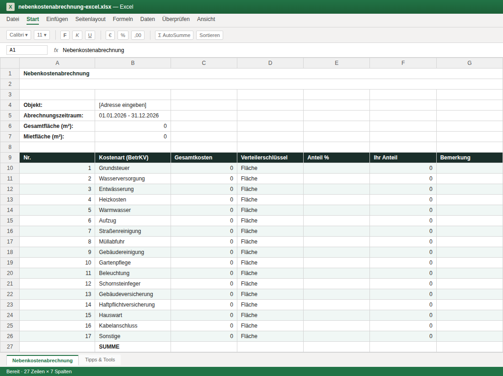Click the A1 name box field

pos(27,50)
